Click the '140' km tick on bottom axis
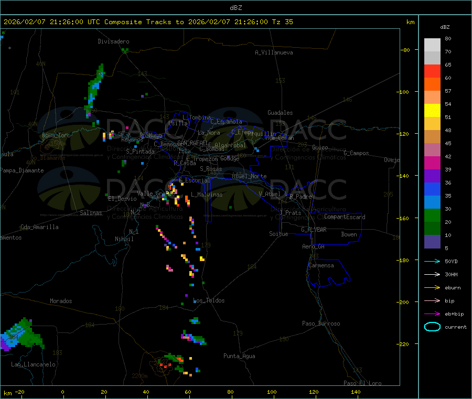Image resolution: width=472 pixels, height=399 pixels. [x=356, y=392]
